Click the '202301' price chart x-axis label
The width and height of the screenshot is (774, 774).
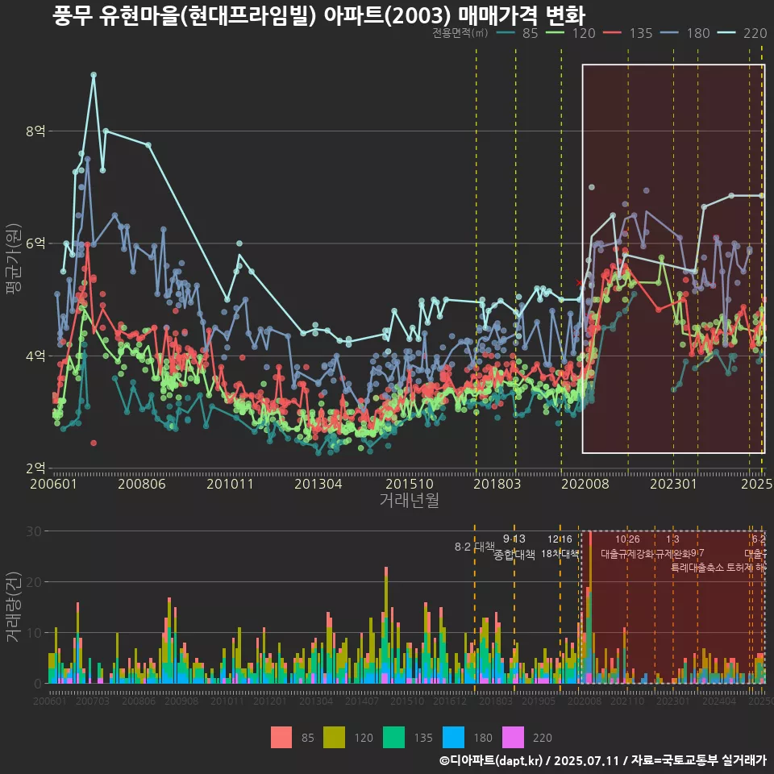pos(673,484)
